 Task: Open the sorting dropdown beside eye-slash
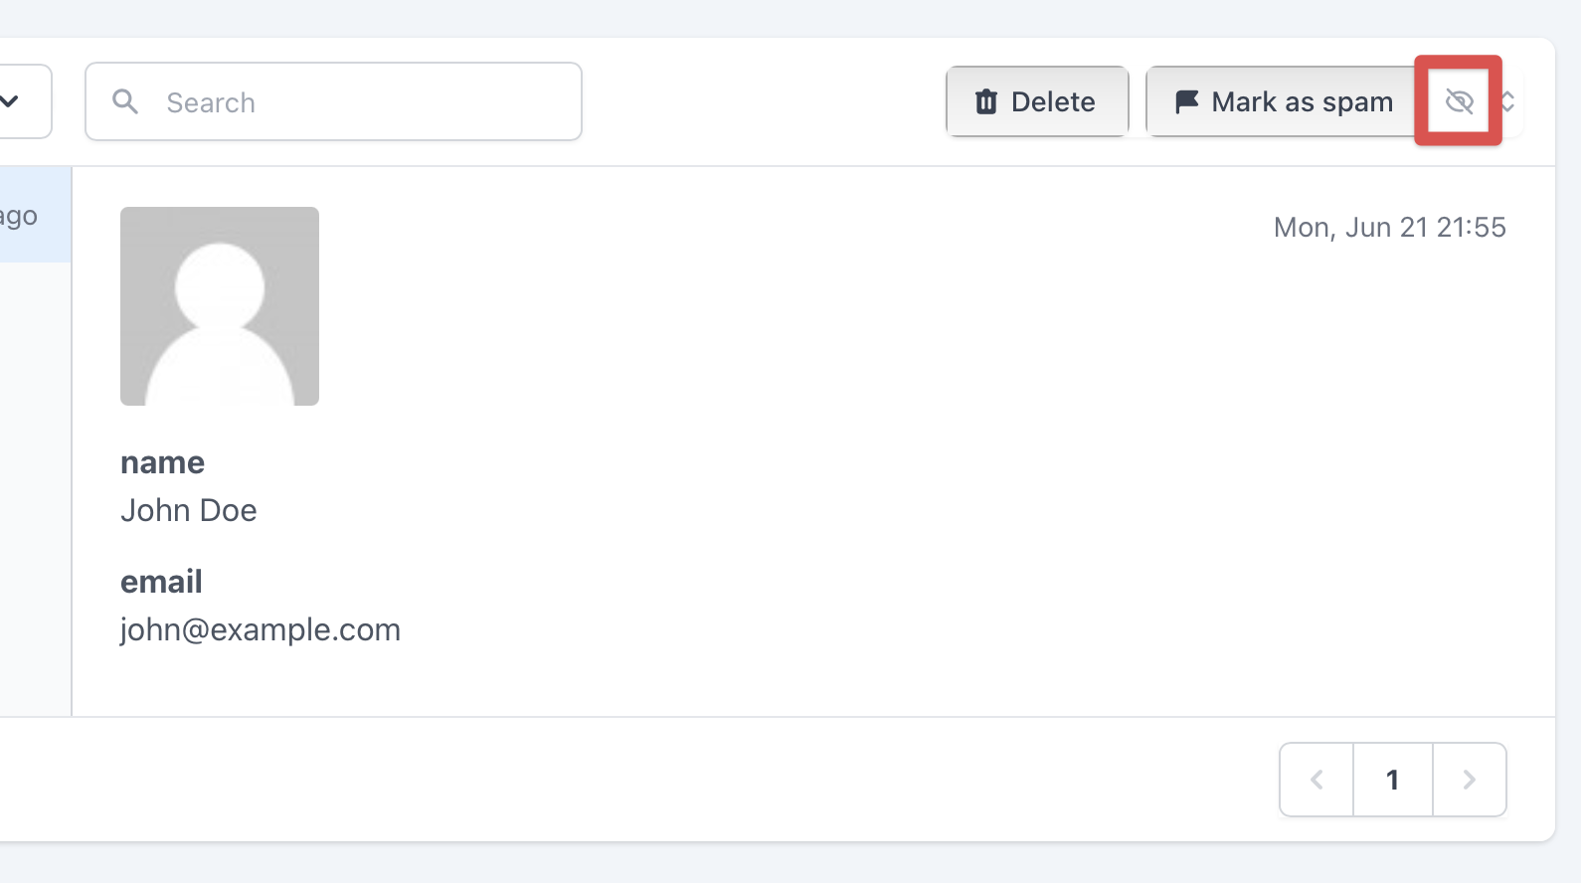[1509, 101]
